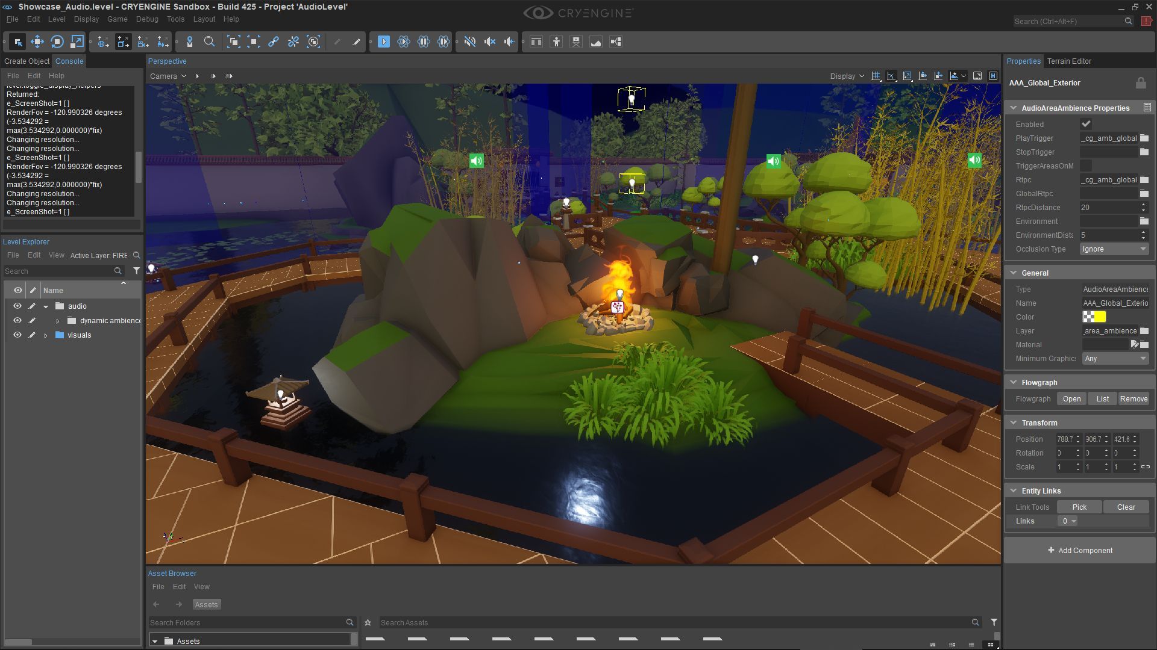Toggle display helpers H icon
This screenshot has height=650, width=1157.
point(993,76)
